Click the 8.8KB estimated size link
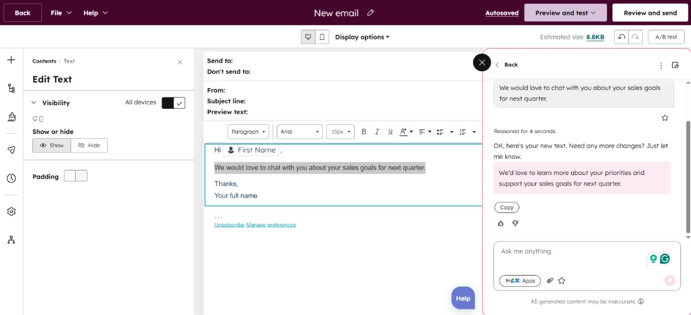The width and height of the screenshot is (691, 315). (x=595, y=37)
